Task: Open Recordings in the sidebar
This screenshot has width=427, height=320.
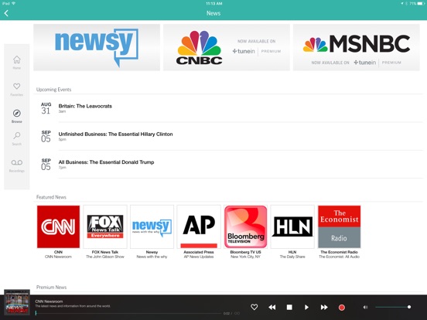Action: [16, 165]
